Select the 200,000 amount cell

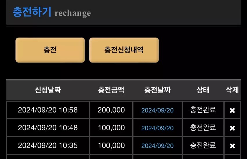[111, 110]
